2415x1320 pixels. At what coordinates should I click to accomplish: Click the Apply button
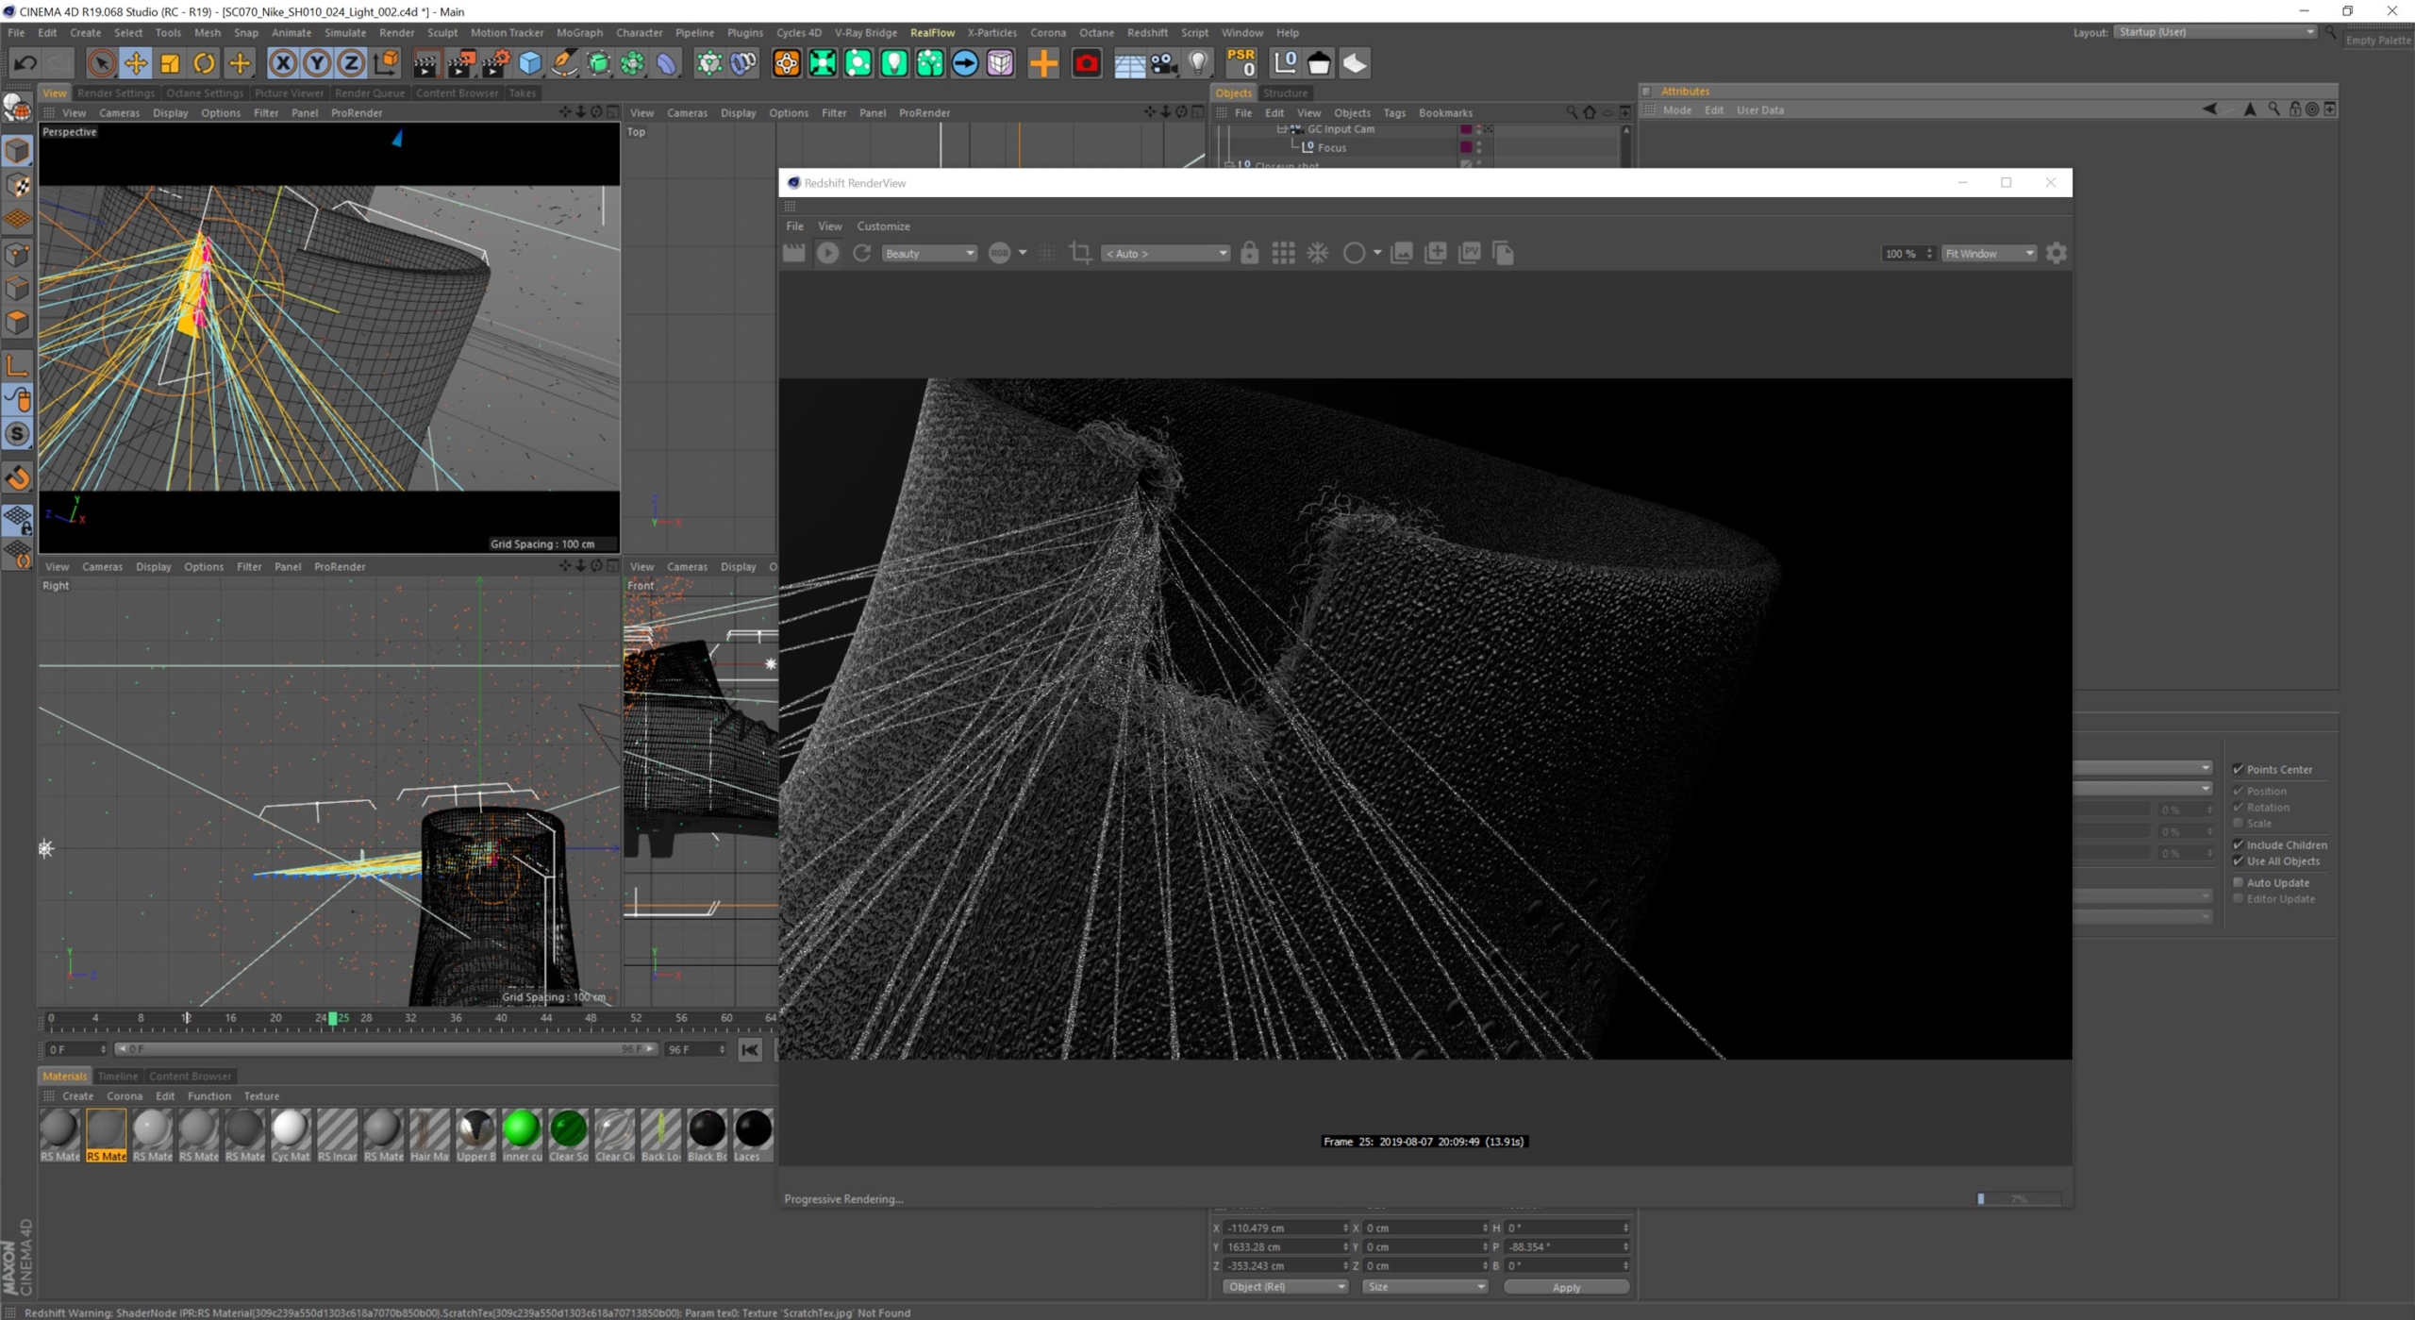(x=1566, y=1287)
